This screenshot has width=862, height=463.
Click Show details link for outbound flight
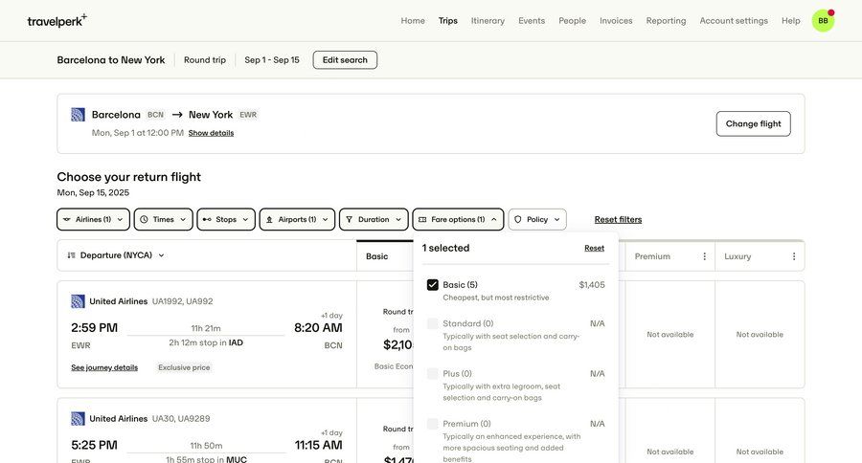[x=211, y=133]
